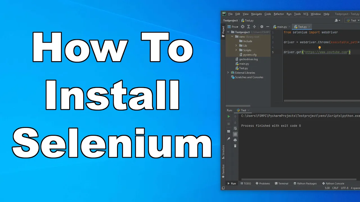Click the Stop process square icon
The height and width of the screenshot is (202, 360).
229,124
